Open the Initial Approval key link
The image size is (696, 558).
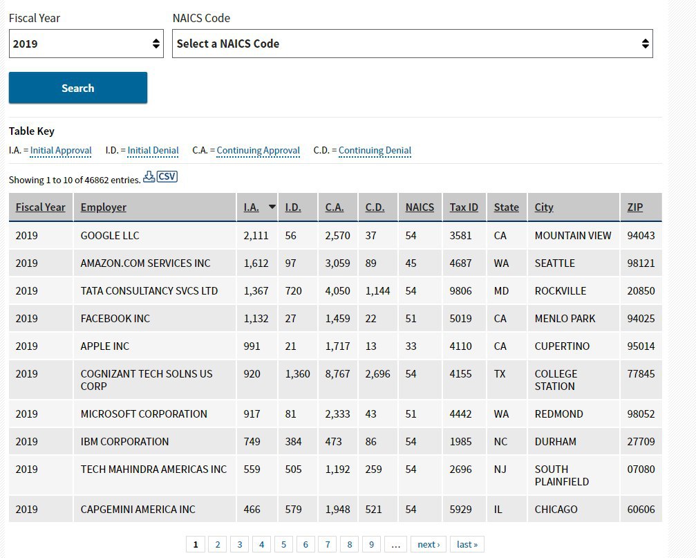coord(61,151)
